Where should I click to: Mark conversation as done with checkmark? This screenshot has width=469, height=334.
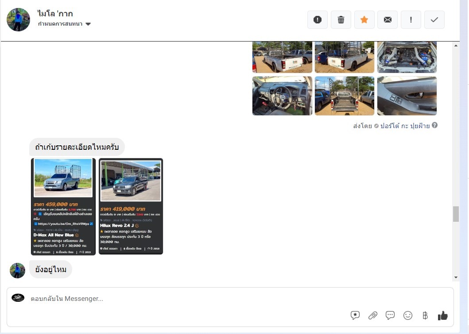pyautogui.click(x=434, y=20)
